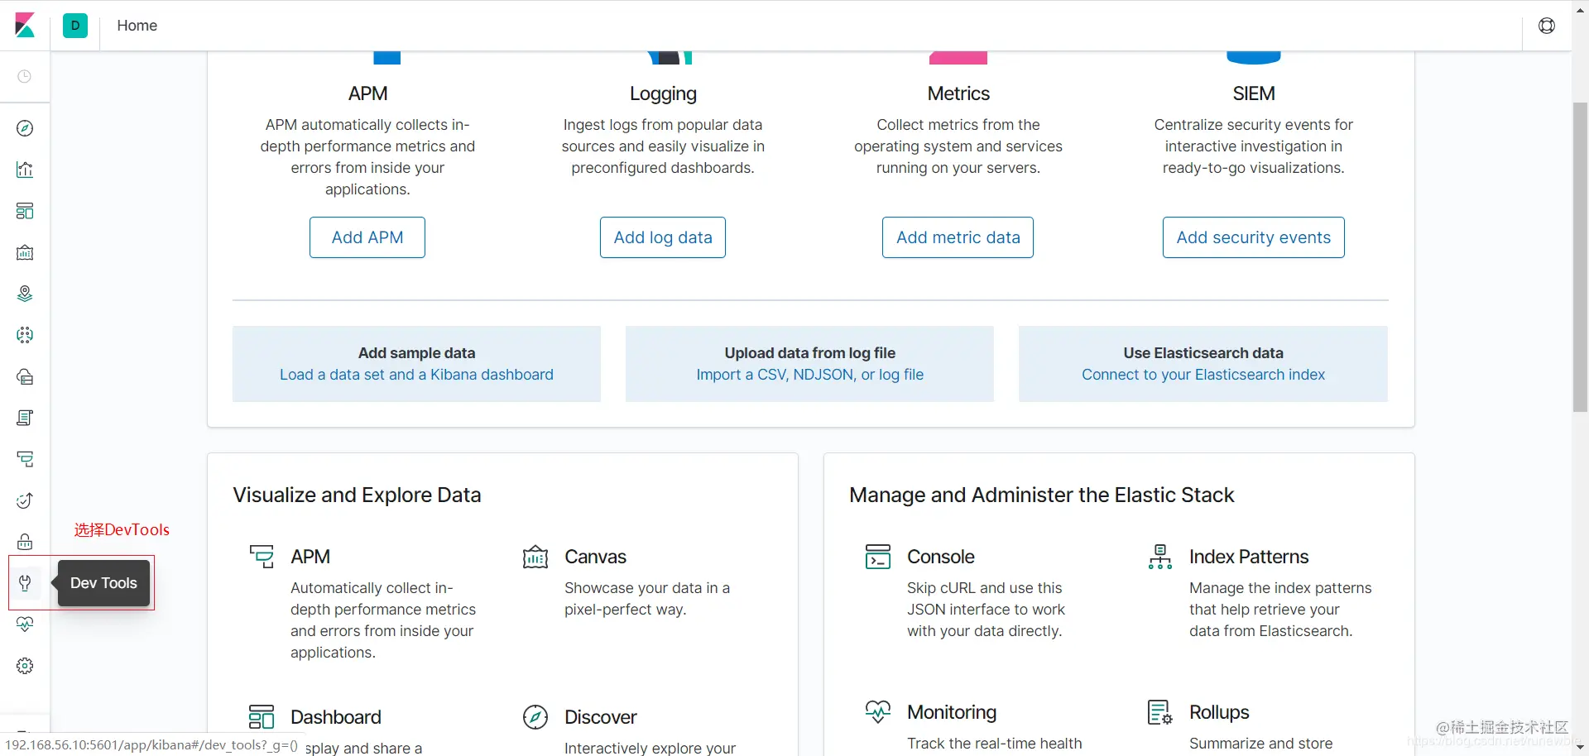
Task: Click the Monitoring icon in Manage section
Action: point(878,711)
